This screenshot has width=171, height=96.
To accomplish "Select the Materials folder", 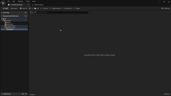I will [x=14, y=24].
